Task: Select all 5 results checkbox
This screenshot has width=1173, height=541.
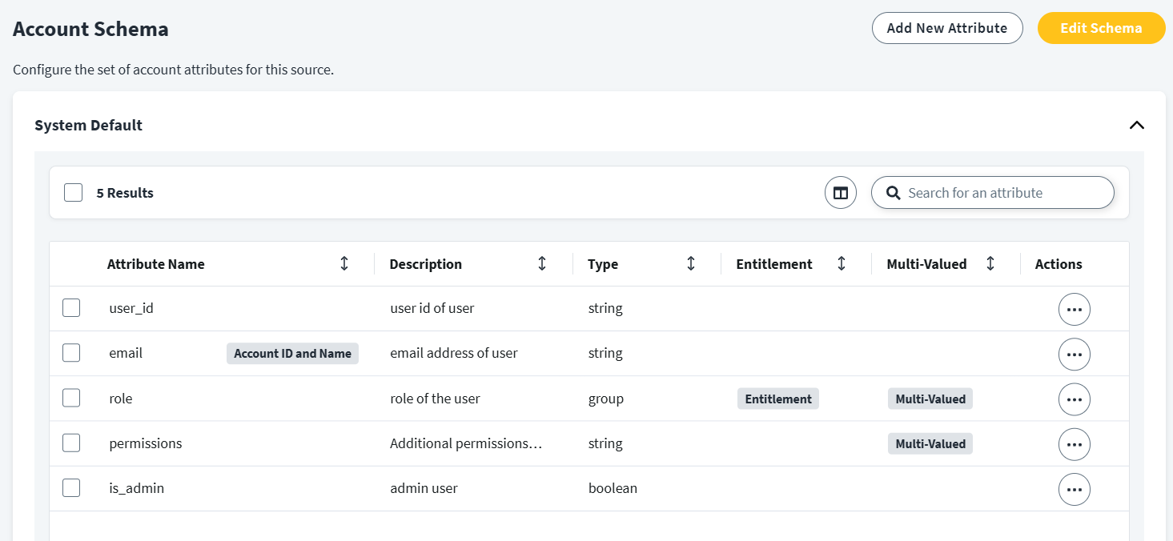Action: [x=74, y=193]
